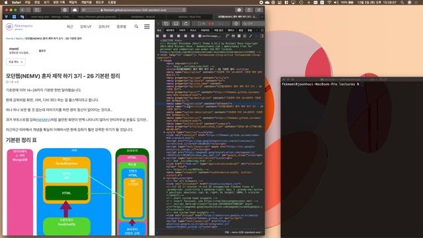This screenshot has height=238, width=423.
Task: Search the fkkmemi site with magnifier icon
Action: click(136, 26)
